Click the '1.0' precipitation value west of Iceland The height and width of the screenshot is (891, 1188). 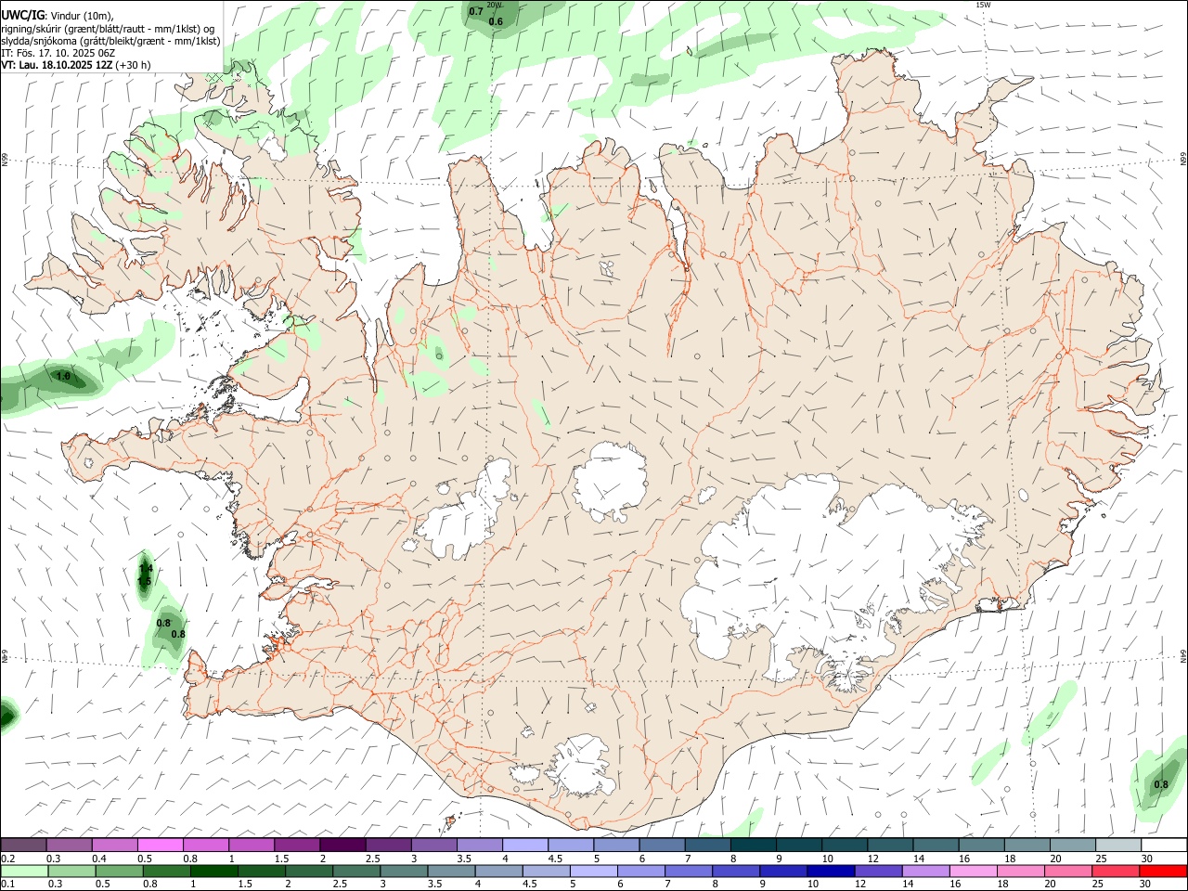click(x=63, y=377)
